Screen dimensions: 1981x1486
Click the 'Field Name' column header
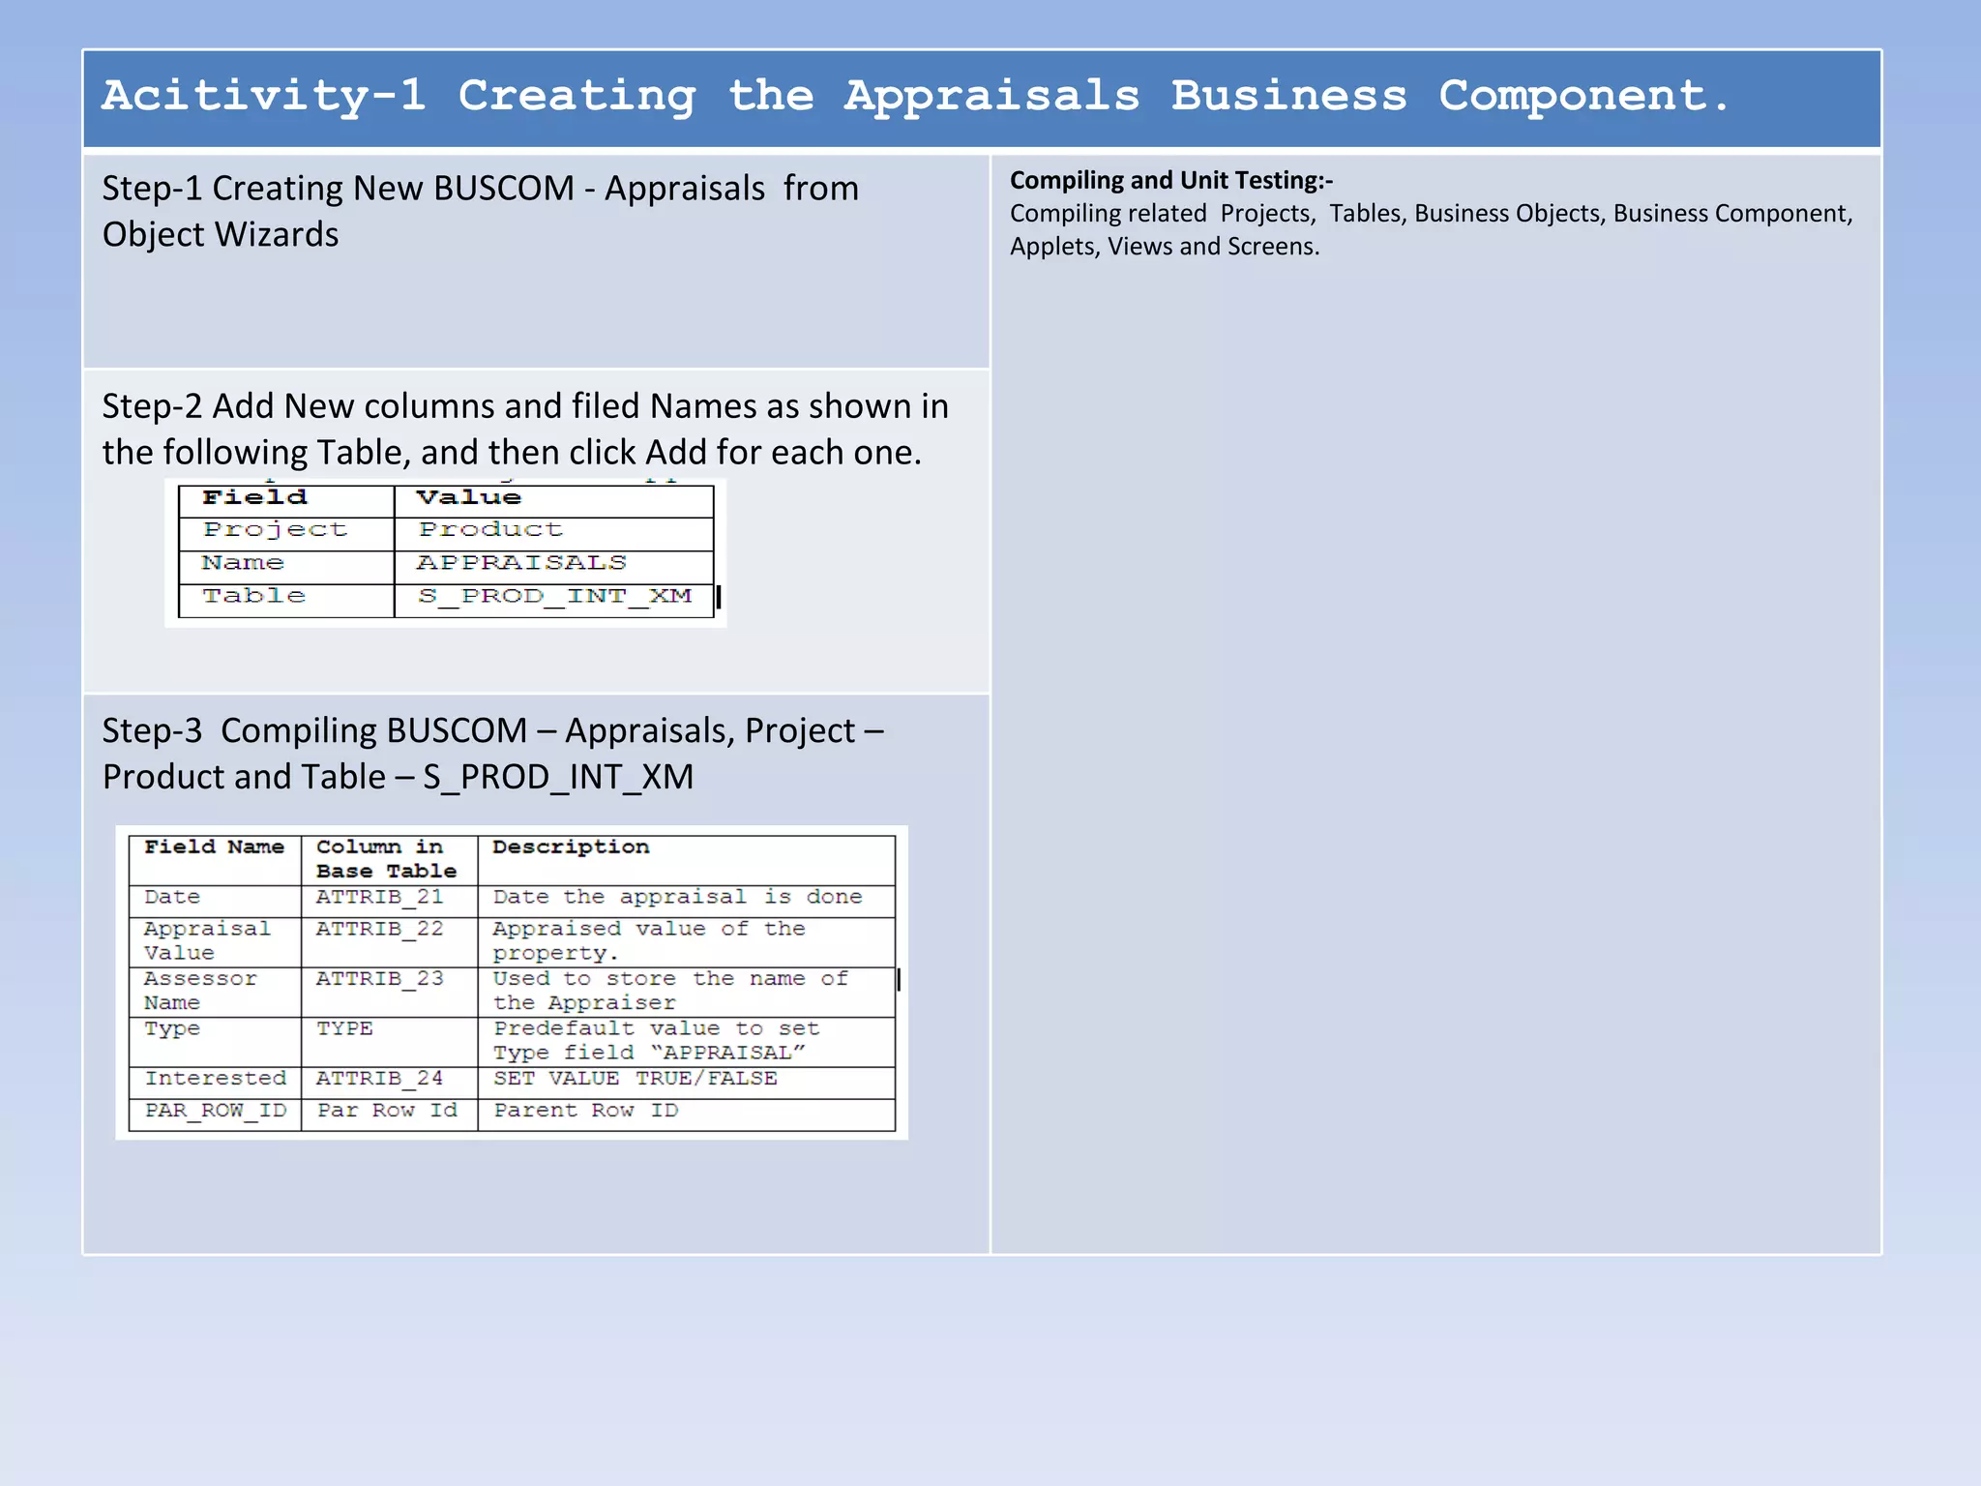(215, 860)
